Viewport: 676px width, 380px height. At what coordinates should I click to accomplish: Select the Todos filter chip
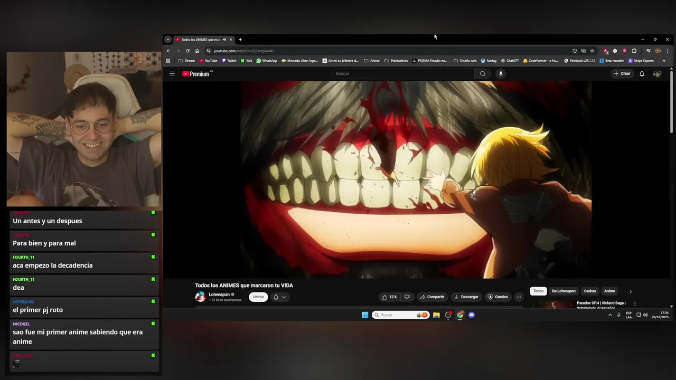click(538, 291)
